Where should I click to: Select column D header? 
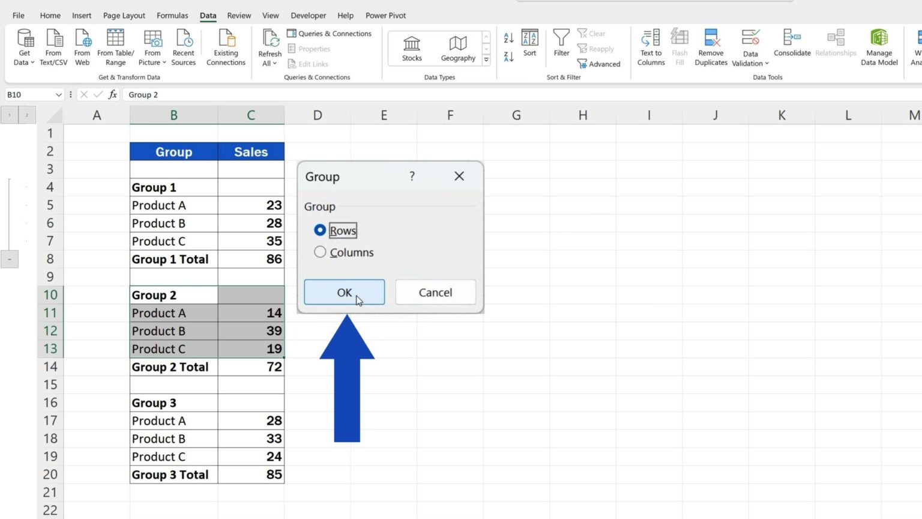pos(318,115)
